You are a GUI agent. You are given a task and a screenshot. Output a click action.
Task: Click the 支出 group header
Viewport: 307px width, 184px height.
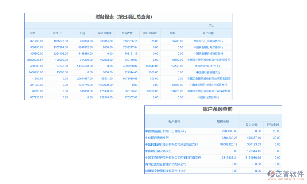click(212, 25)
